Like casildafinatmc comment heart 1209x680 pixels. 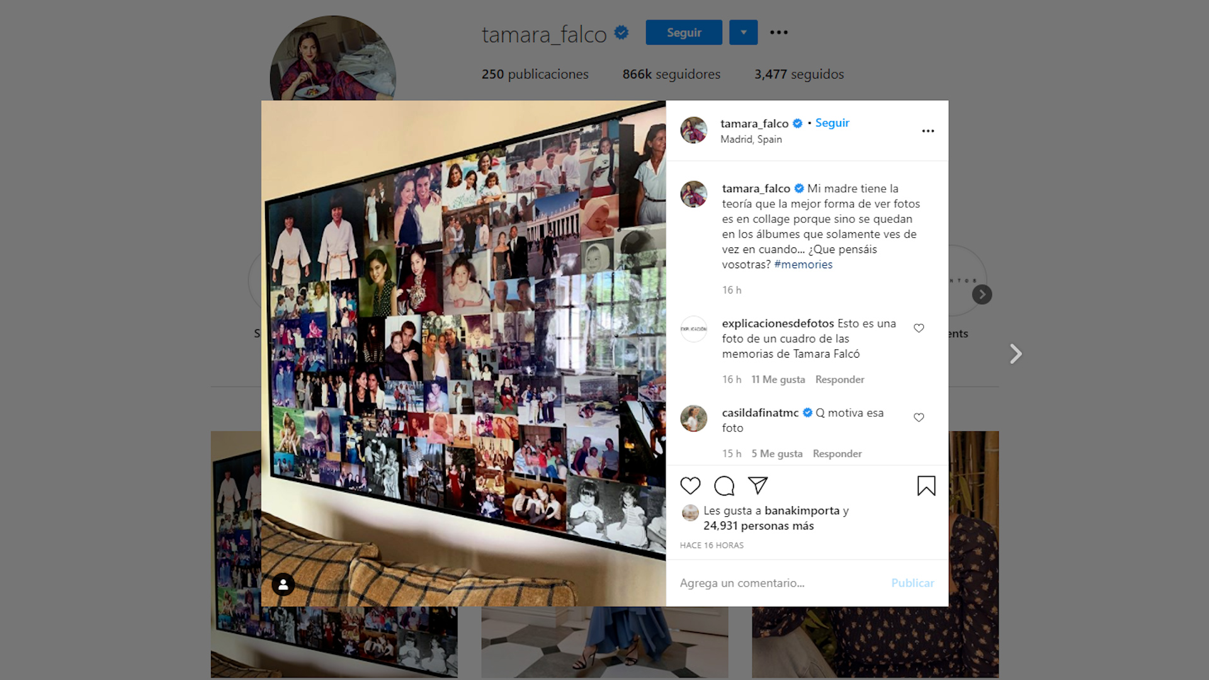click(x=919, y=417)
